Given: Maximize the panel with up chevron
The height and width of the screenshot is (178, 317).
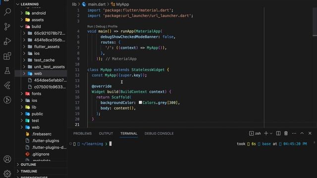Looking at the screenshot, I should [302, 133].
